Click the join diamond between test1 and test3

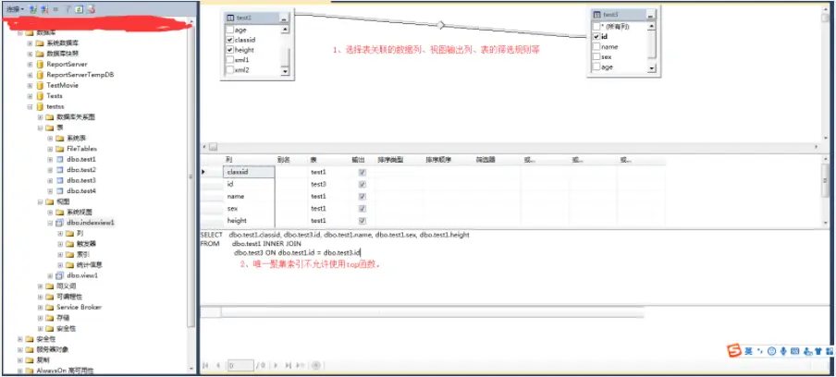click(x=440, y=25)
